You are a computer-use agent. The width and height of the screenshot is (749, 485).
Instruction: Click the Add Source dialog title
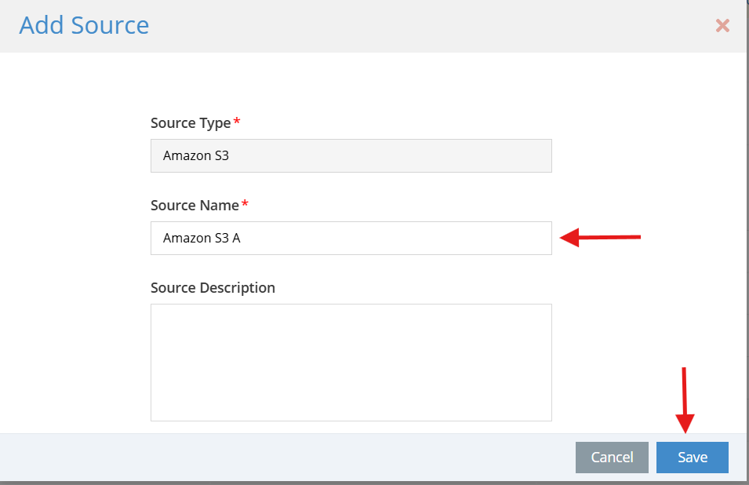pos(84,25)
